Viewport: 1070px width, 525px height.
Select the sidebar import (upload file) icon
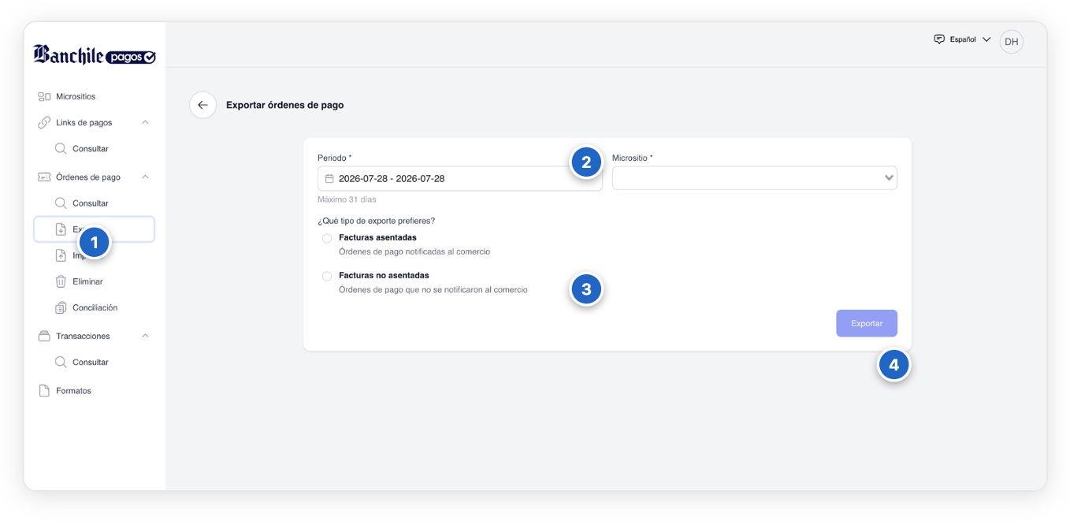61,255
